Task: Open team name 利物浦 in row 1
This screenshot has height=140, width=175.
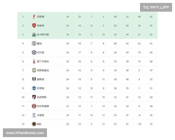Action: pyautogui.click(x=41, y=17)
